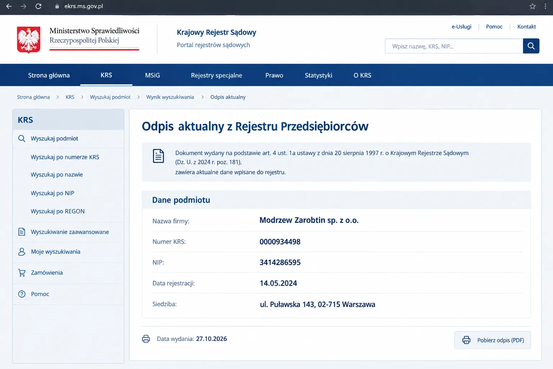The height and width of the screenshot is (369, 553).
Task: Select registration date 14.05.2024
Action: tap(278, 283)
